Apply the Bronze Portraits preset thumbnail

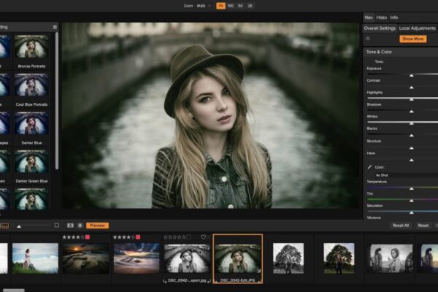[31, 47]
